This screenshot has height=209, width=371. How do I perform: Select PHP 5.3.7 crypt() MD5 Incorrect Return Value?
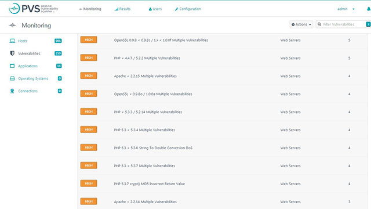[150, 184]
